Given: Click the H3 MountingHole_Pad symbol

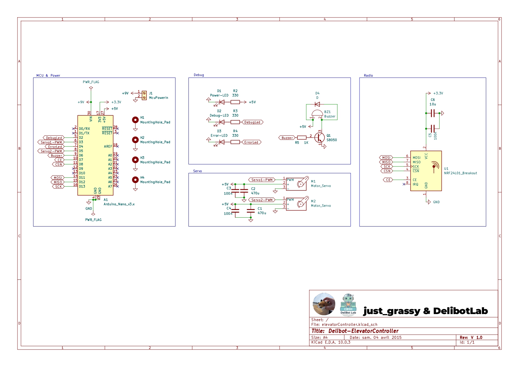Looking at the screenshot, I should click(135, 160).
